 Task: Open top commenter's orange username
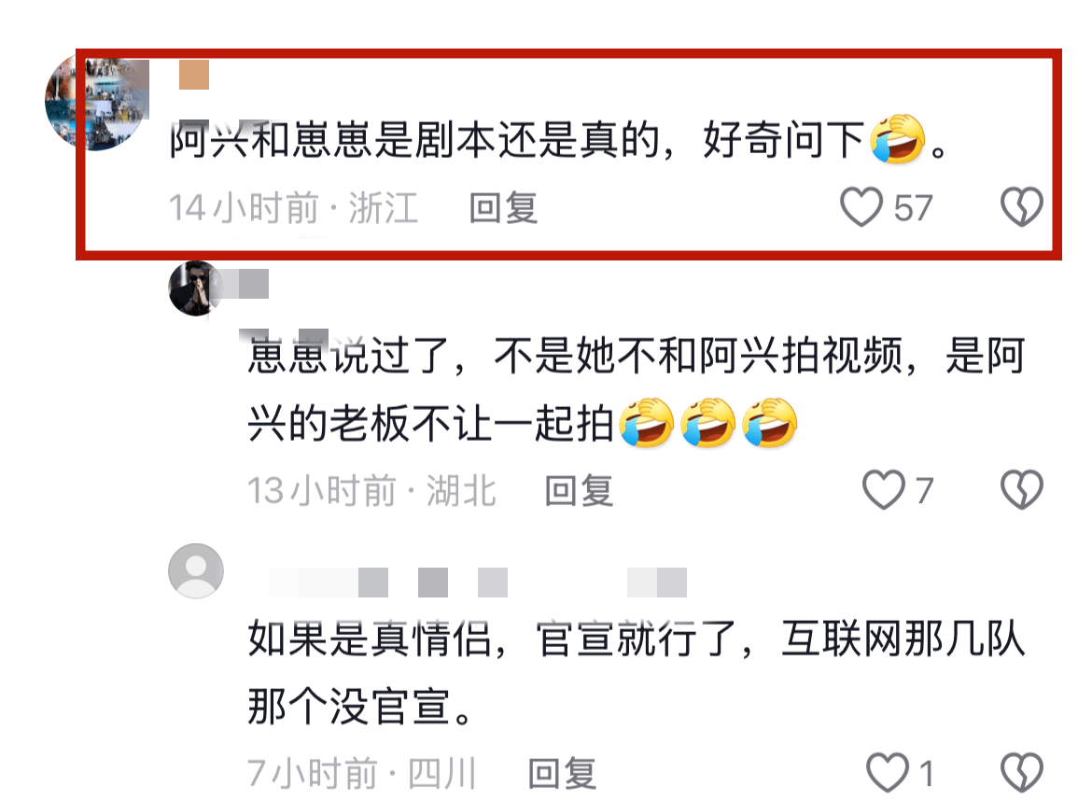[x=194, y=75]
